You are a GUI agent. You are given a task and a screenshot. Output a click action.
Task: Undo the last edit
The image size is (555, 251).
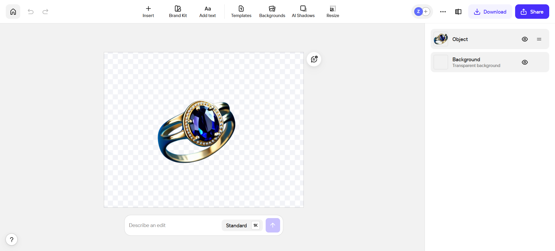point(31,12)
